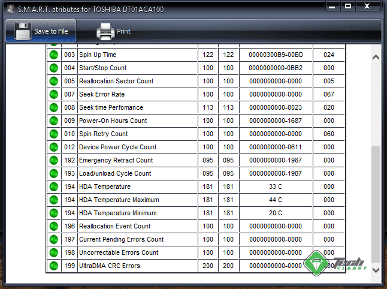Click threshold value 024
This screenshot has width=387, height=289.
point(329,55)
